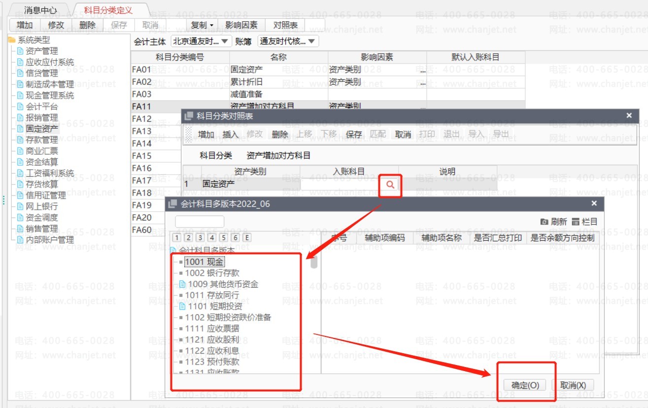Open the ellipsis button in the FA02 row

click(x=423, y=82)
